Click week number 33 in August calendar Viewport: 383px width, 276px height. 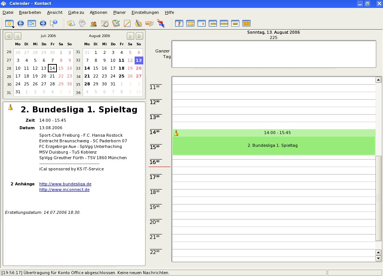(78, 69)
